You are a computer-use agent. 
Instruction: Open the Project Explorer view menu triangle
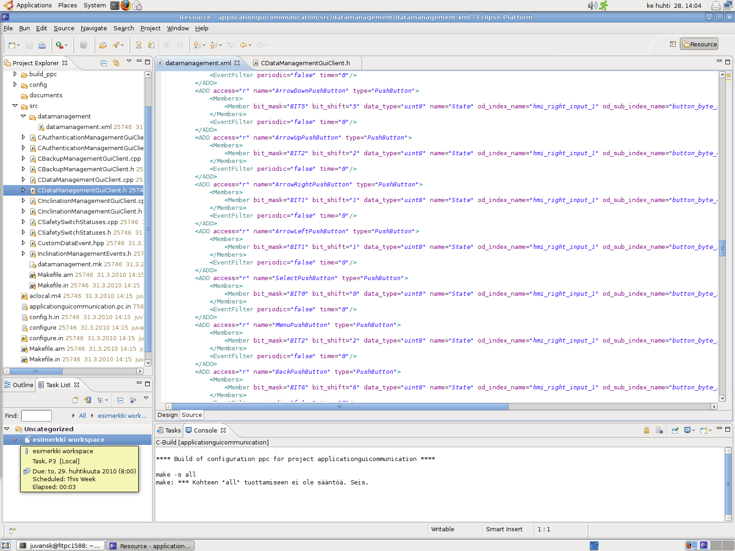[x=129, y=61]
